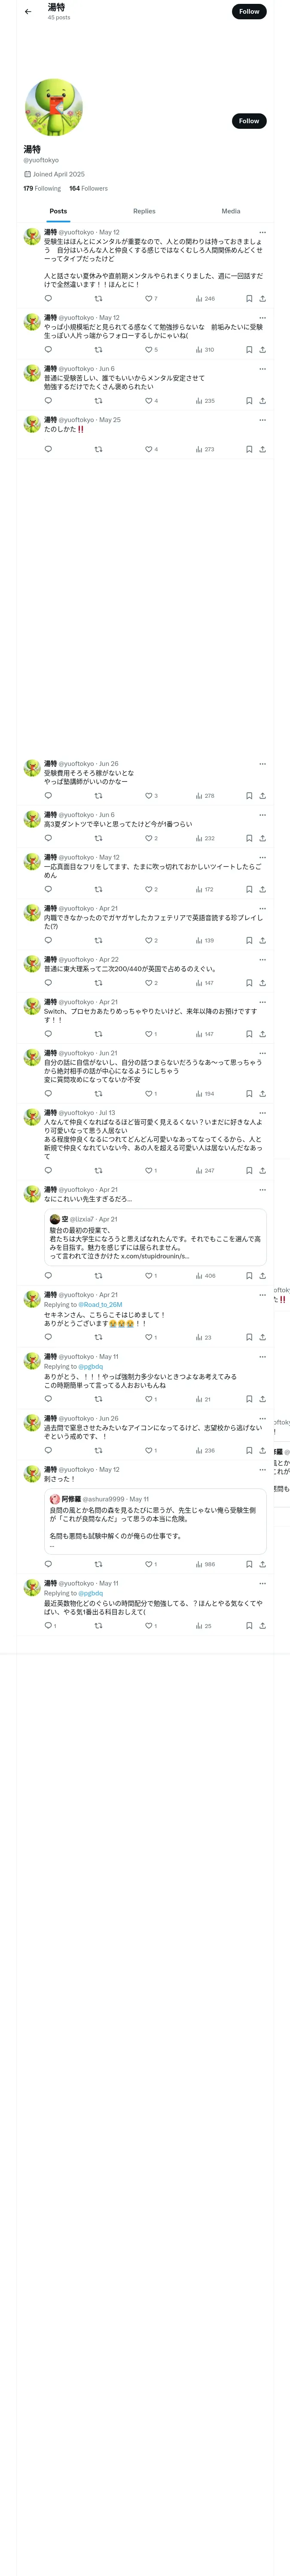Viewport: 290px width, 2576px height.
Task: Switch to the Replies tab
Action: point(144,211)
